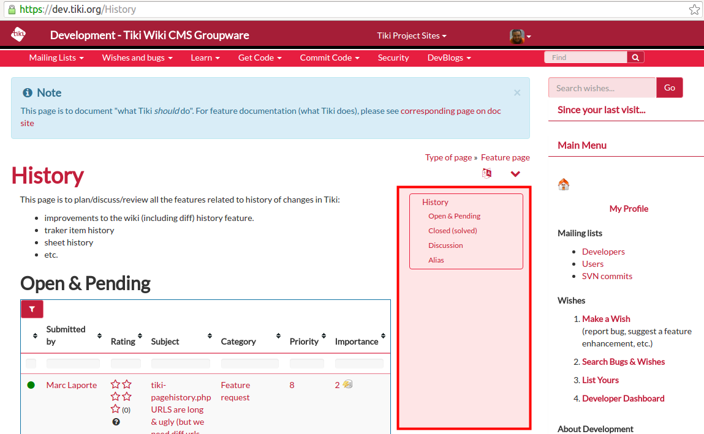Sort by the first status column arrows
Screen dimensions: 704x434
coord(35,336)
